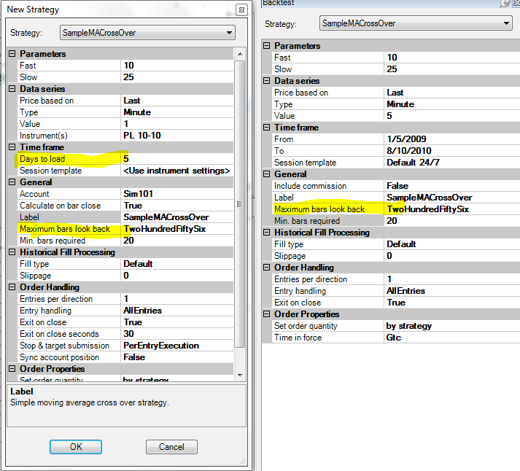The width and height of the screenshot is (520, 471).
Task: Close the New Strategy dialog
Action: point(241,9)
